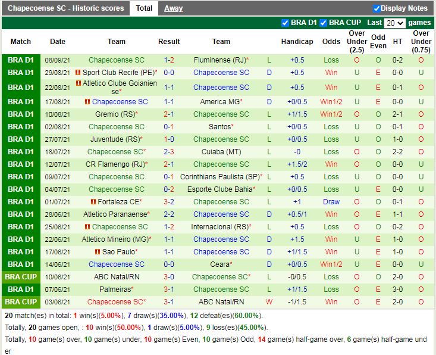
Task: Uncheck the BRA D1 league filter
Action: 285,23
